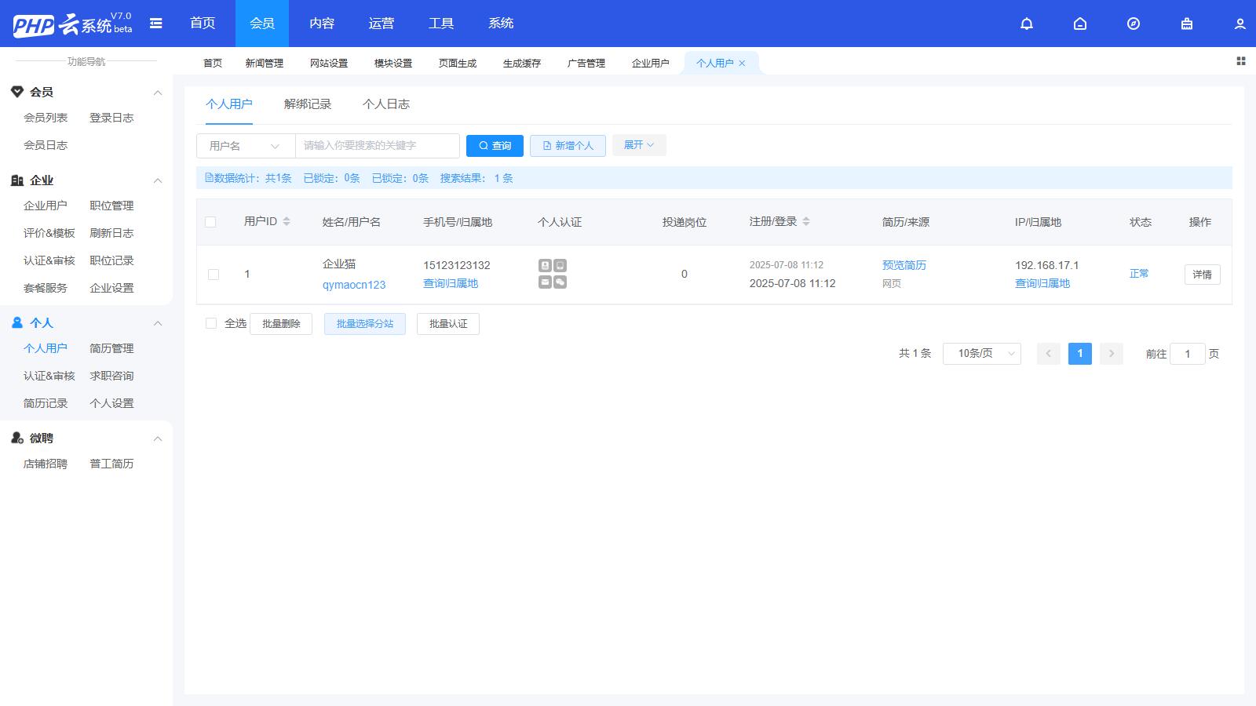Open the notification bell in header
The width and height of the screenshot is (1256, 706).
pos(1027,24)
